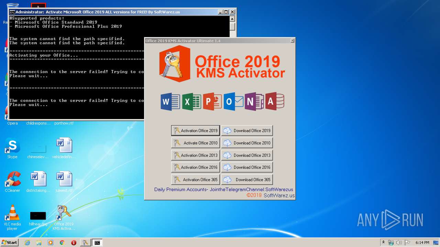Select the hillhear.jpg desktop file

point(38,219)
